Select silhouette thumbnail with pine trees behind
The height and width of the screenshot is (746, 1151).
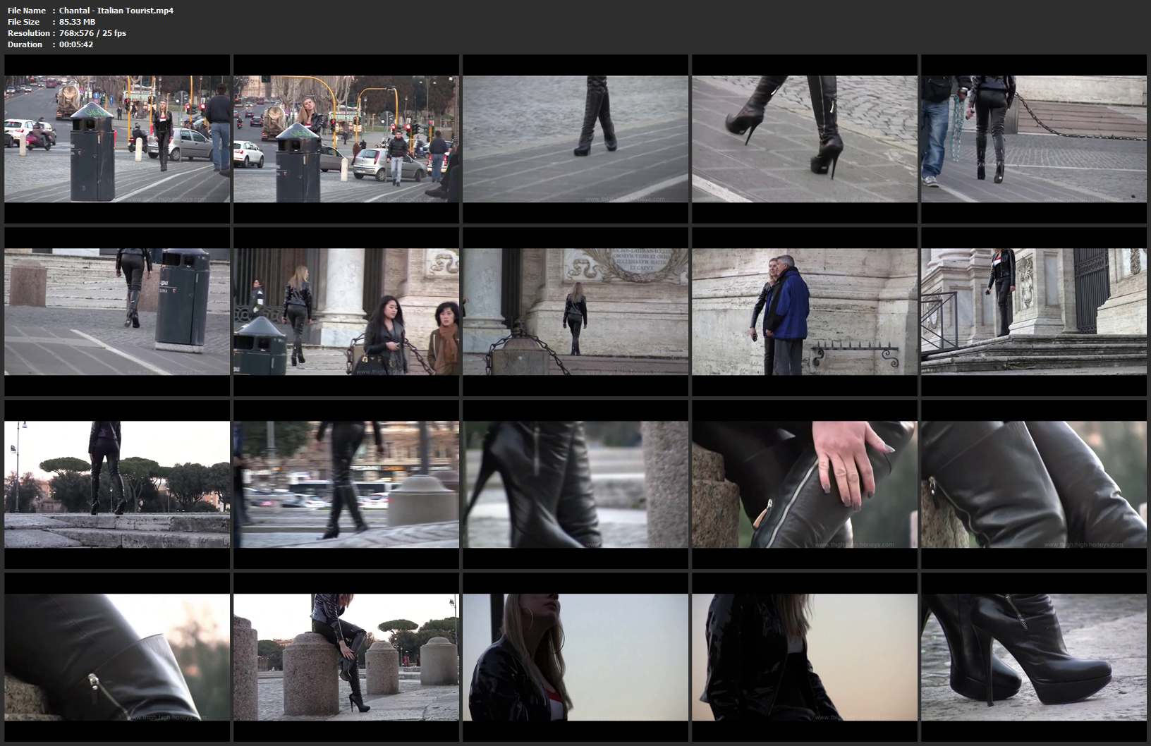click(117, 484)
